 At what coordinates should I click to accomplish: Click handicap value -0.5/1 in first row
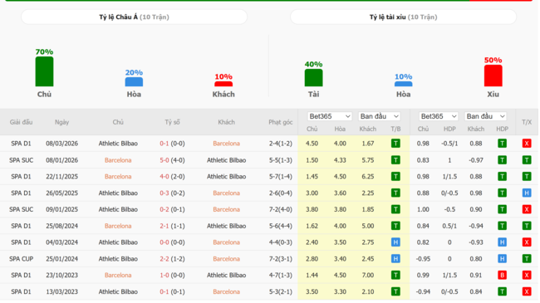point(449,144)
